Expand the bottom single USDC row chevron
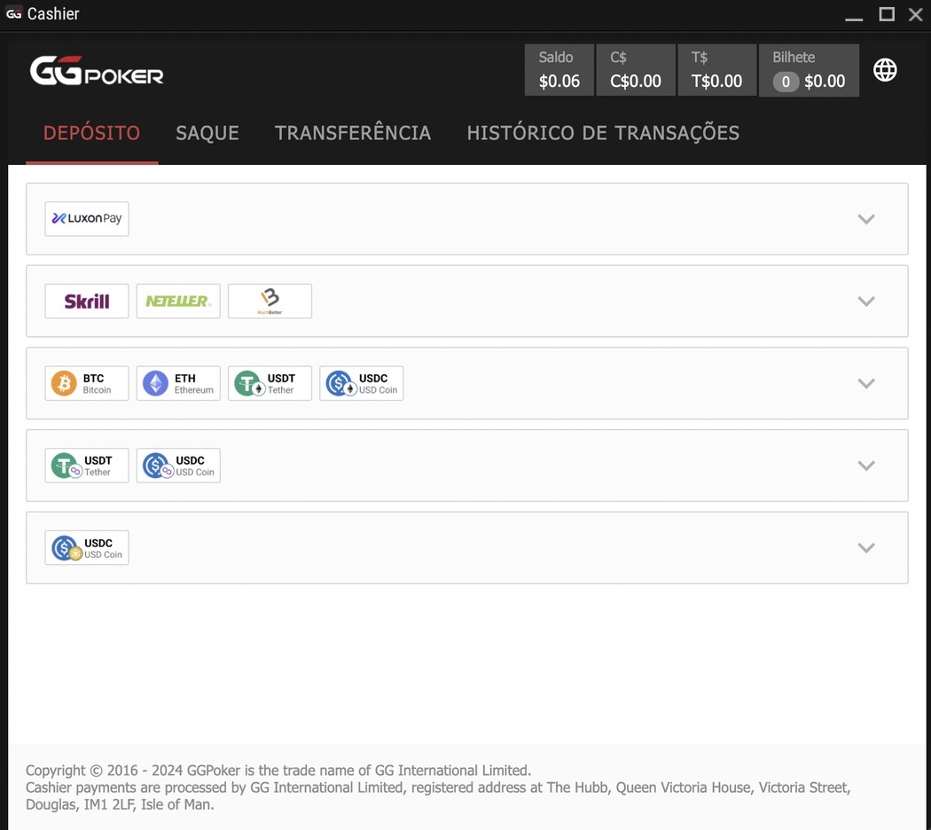Image resolution: width=931 pixels, height=830 pixels. pyautogui.click(x=866, y=548)
